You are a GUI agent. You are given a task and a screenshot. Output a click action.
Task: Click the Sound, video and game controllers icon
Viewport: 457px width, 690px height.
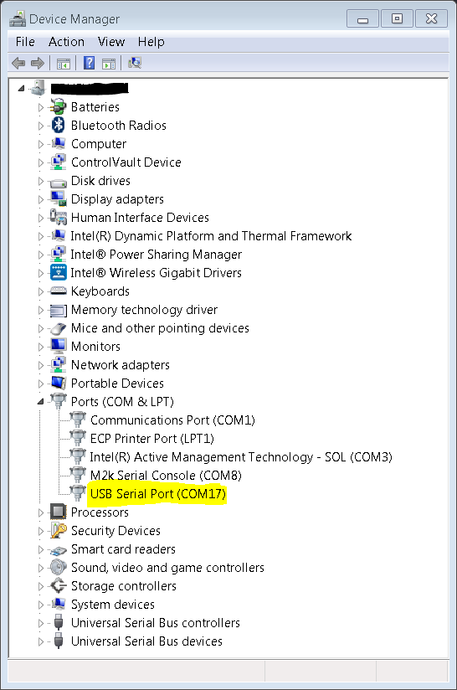click(x=58, y=568)
